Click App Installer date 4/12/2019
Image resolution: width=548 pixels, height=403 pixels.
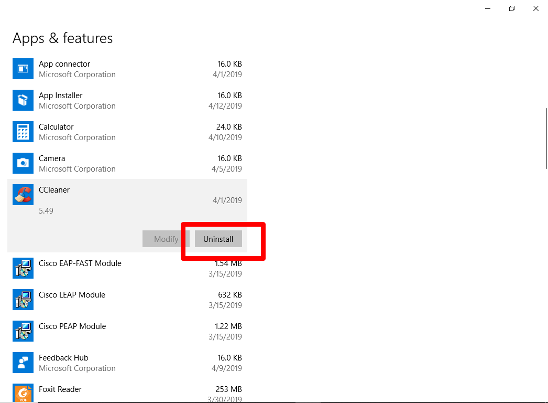[225, 106]
